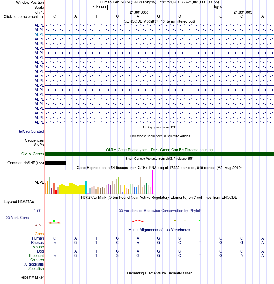Click the 21,861,660 position marker
This screenshot has height=284, width=274.
pos(139,12)
